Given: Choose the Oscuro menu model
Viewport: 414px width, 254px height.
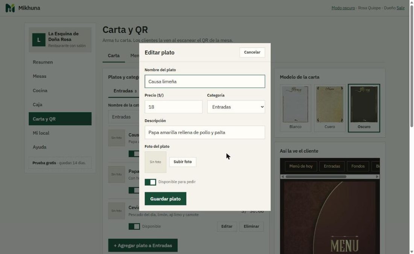Looking at the screenshot, I should 364,108.
